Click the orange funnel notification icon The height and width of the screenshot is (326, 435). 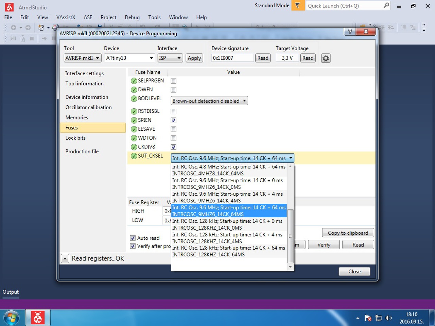click(298, 5)
